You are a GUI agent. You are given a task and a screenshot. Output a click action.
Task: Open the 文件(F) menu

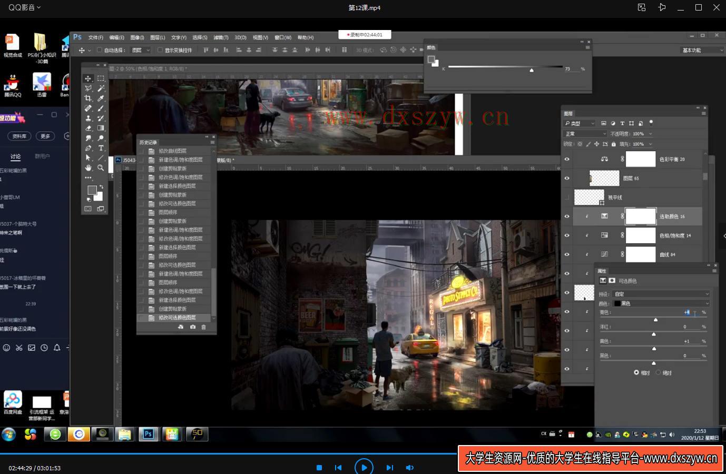(96, 37)
